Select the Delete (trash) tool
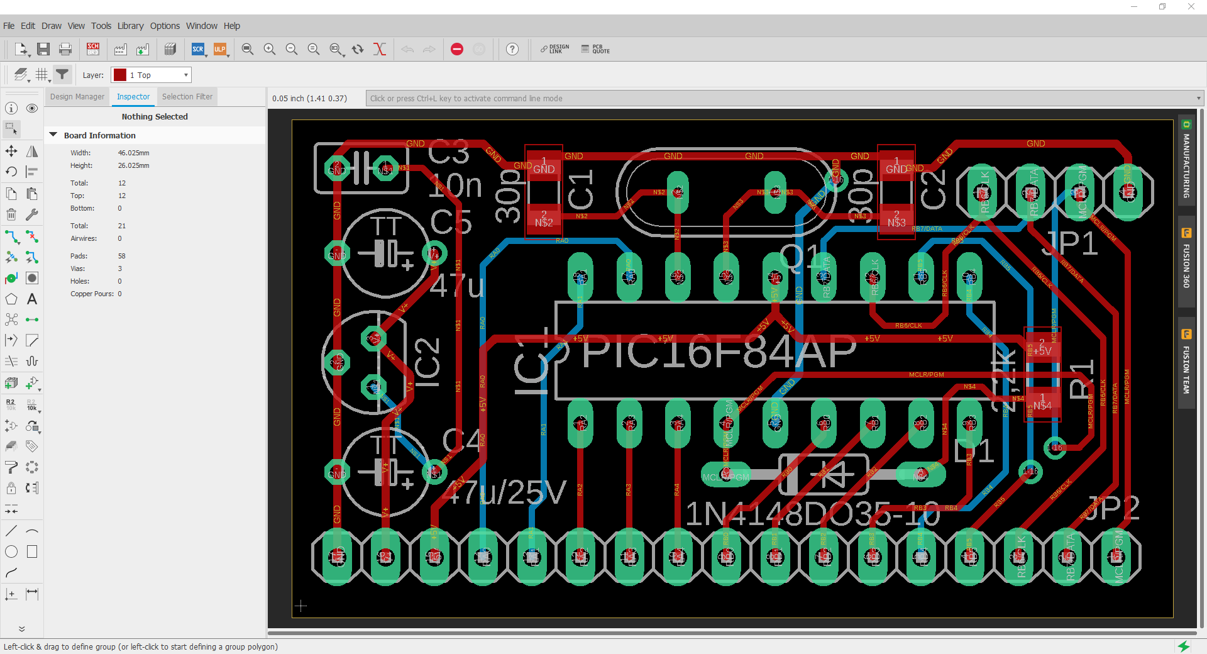This screenshot has height=654, width=1207. coord(11,214)
